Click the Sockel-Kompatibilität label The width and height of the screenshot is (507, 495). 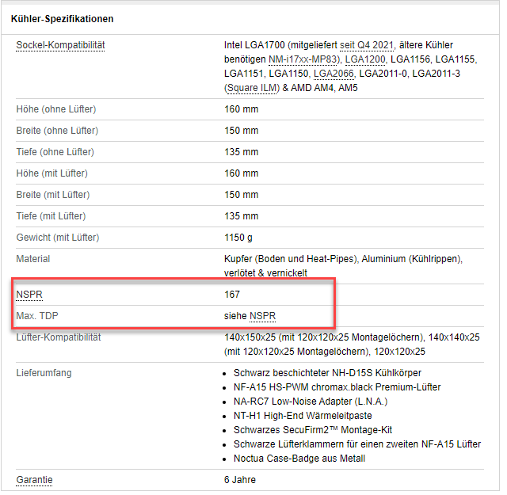point(60,45)
